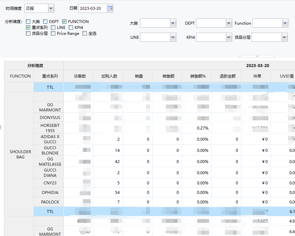Select the GUCCI BLONDIE row label
Image resolution: width=295 pixels, height=236 pixels.
(x=49, y=150)
